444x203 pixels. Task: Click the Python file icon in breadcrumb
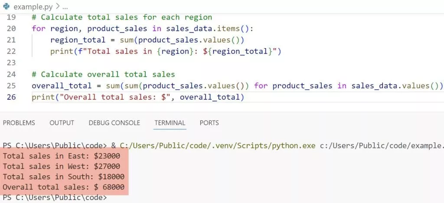click(7, 7)
